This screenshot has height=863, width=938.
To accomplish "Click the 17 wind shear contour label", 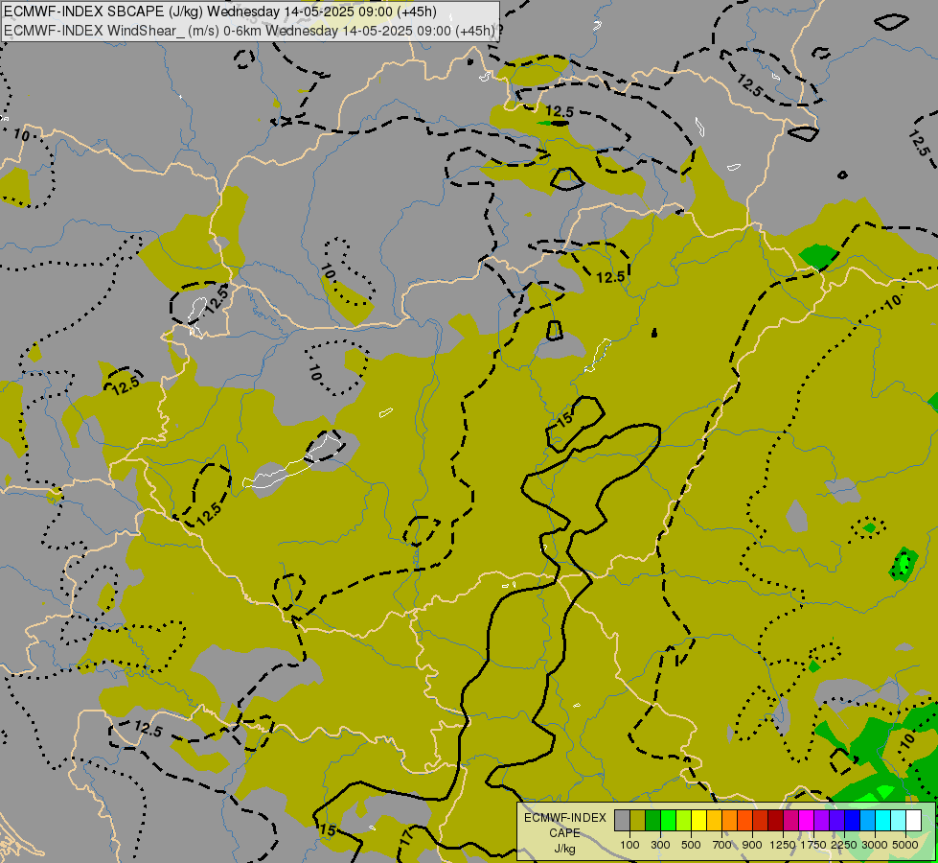I will [406, 837].
